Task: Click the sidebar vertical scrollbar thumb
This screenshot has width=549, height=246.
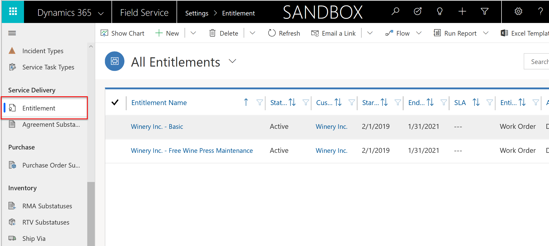Action: [91, 214]
